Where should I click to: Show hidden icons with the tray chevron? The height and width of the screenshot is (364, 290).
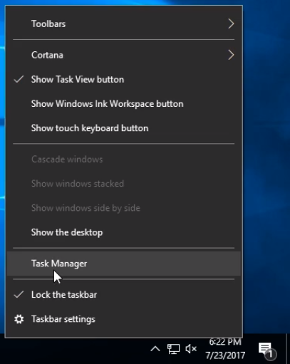(x=155, y=349)
